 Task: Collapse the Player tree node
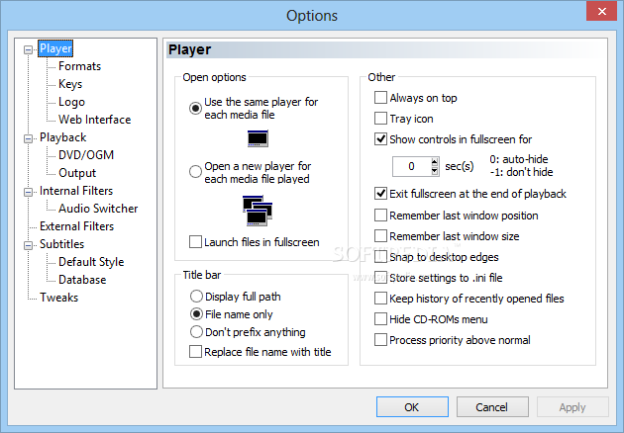(28, 49)
